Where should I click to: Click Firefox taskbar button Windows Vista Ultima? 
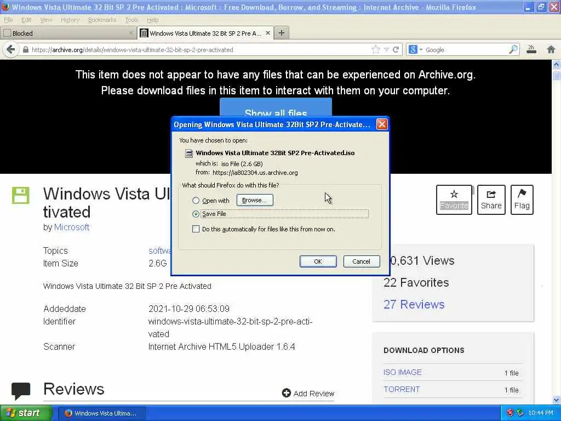pos(101,413)
